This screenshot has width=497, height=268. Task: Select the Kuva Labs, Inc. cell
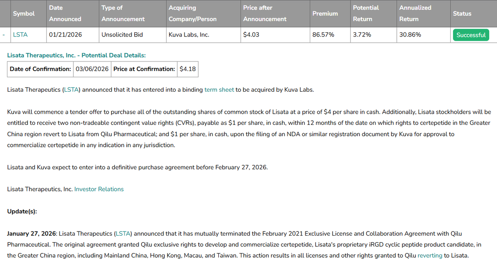click(x=203, y=35)
